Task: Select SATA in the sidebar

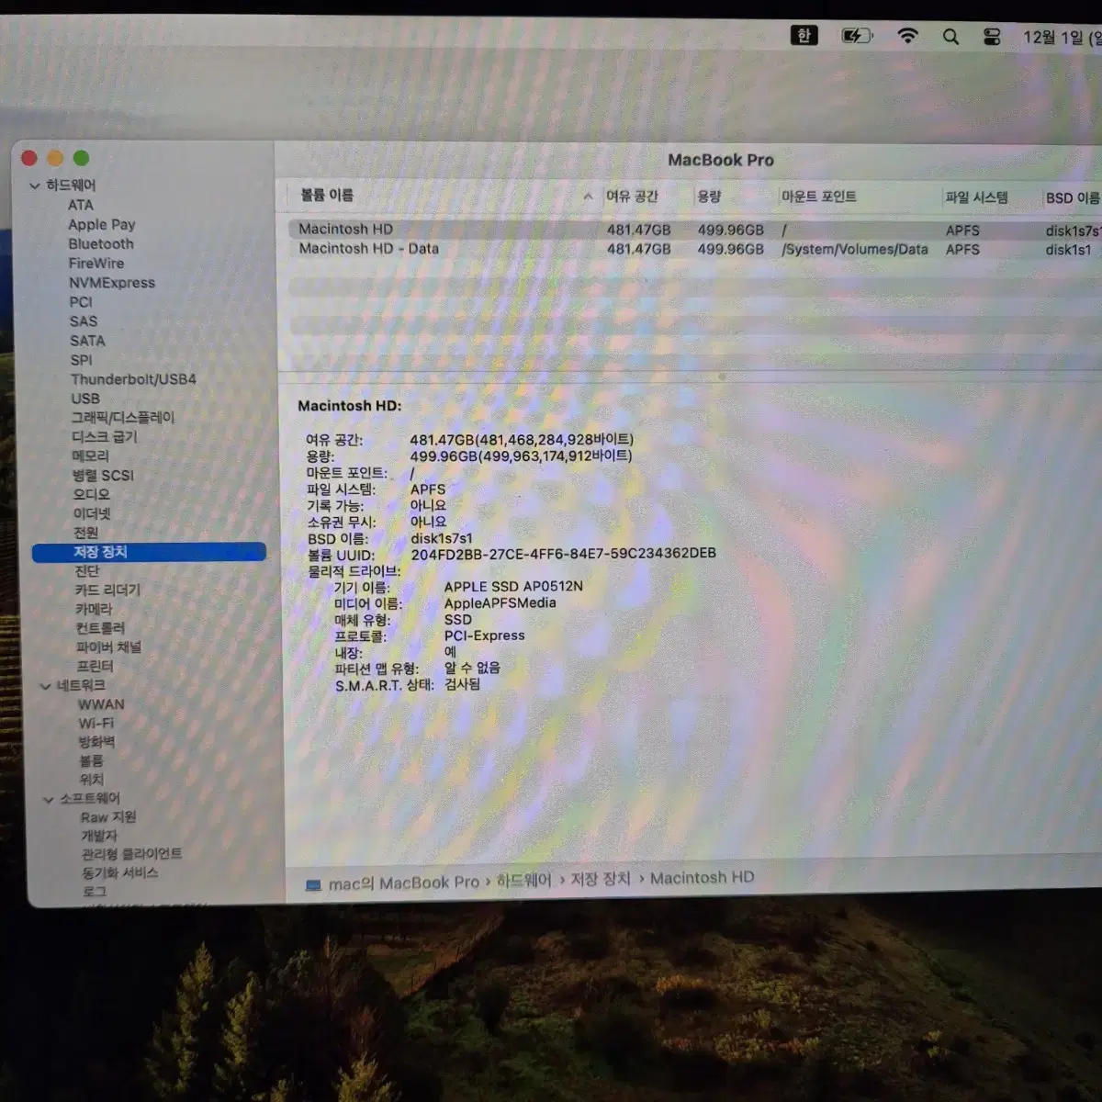Action: (88, 341)
